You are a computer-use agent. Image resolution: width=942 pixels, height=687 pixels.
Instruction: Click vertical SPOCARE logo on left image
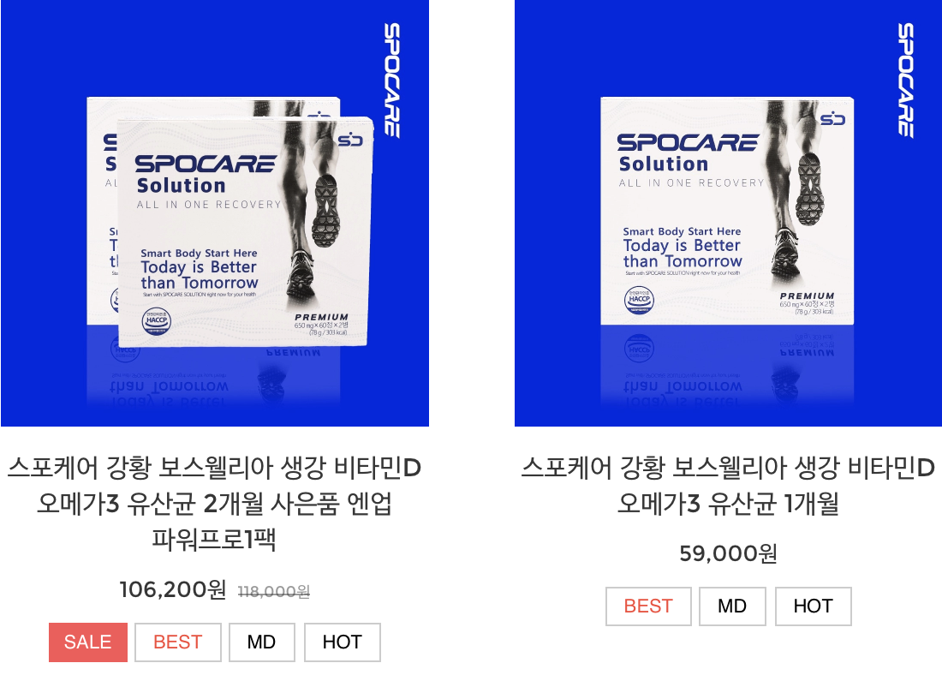(391, 80)
